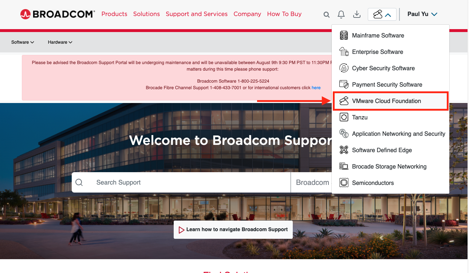Click the Semiconductors chip icon
The width and height of the screenshot is (469, 273).
point(344,183)
